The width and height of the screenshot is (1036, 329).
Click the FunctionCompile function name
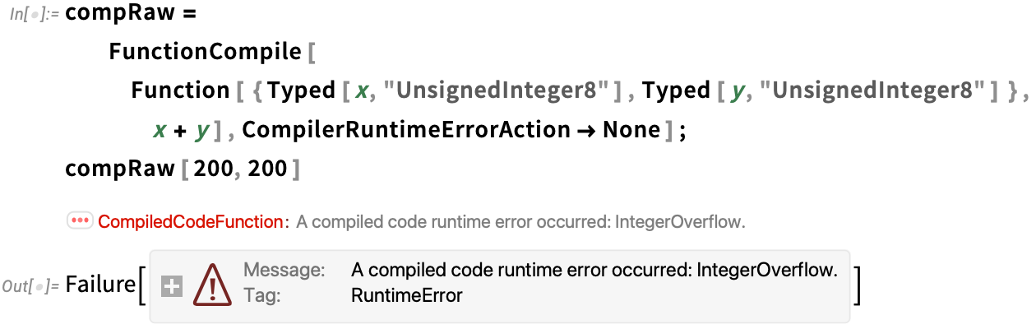click(205, 53)
